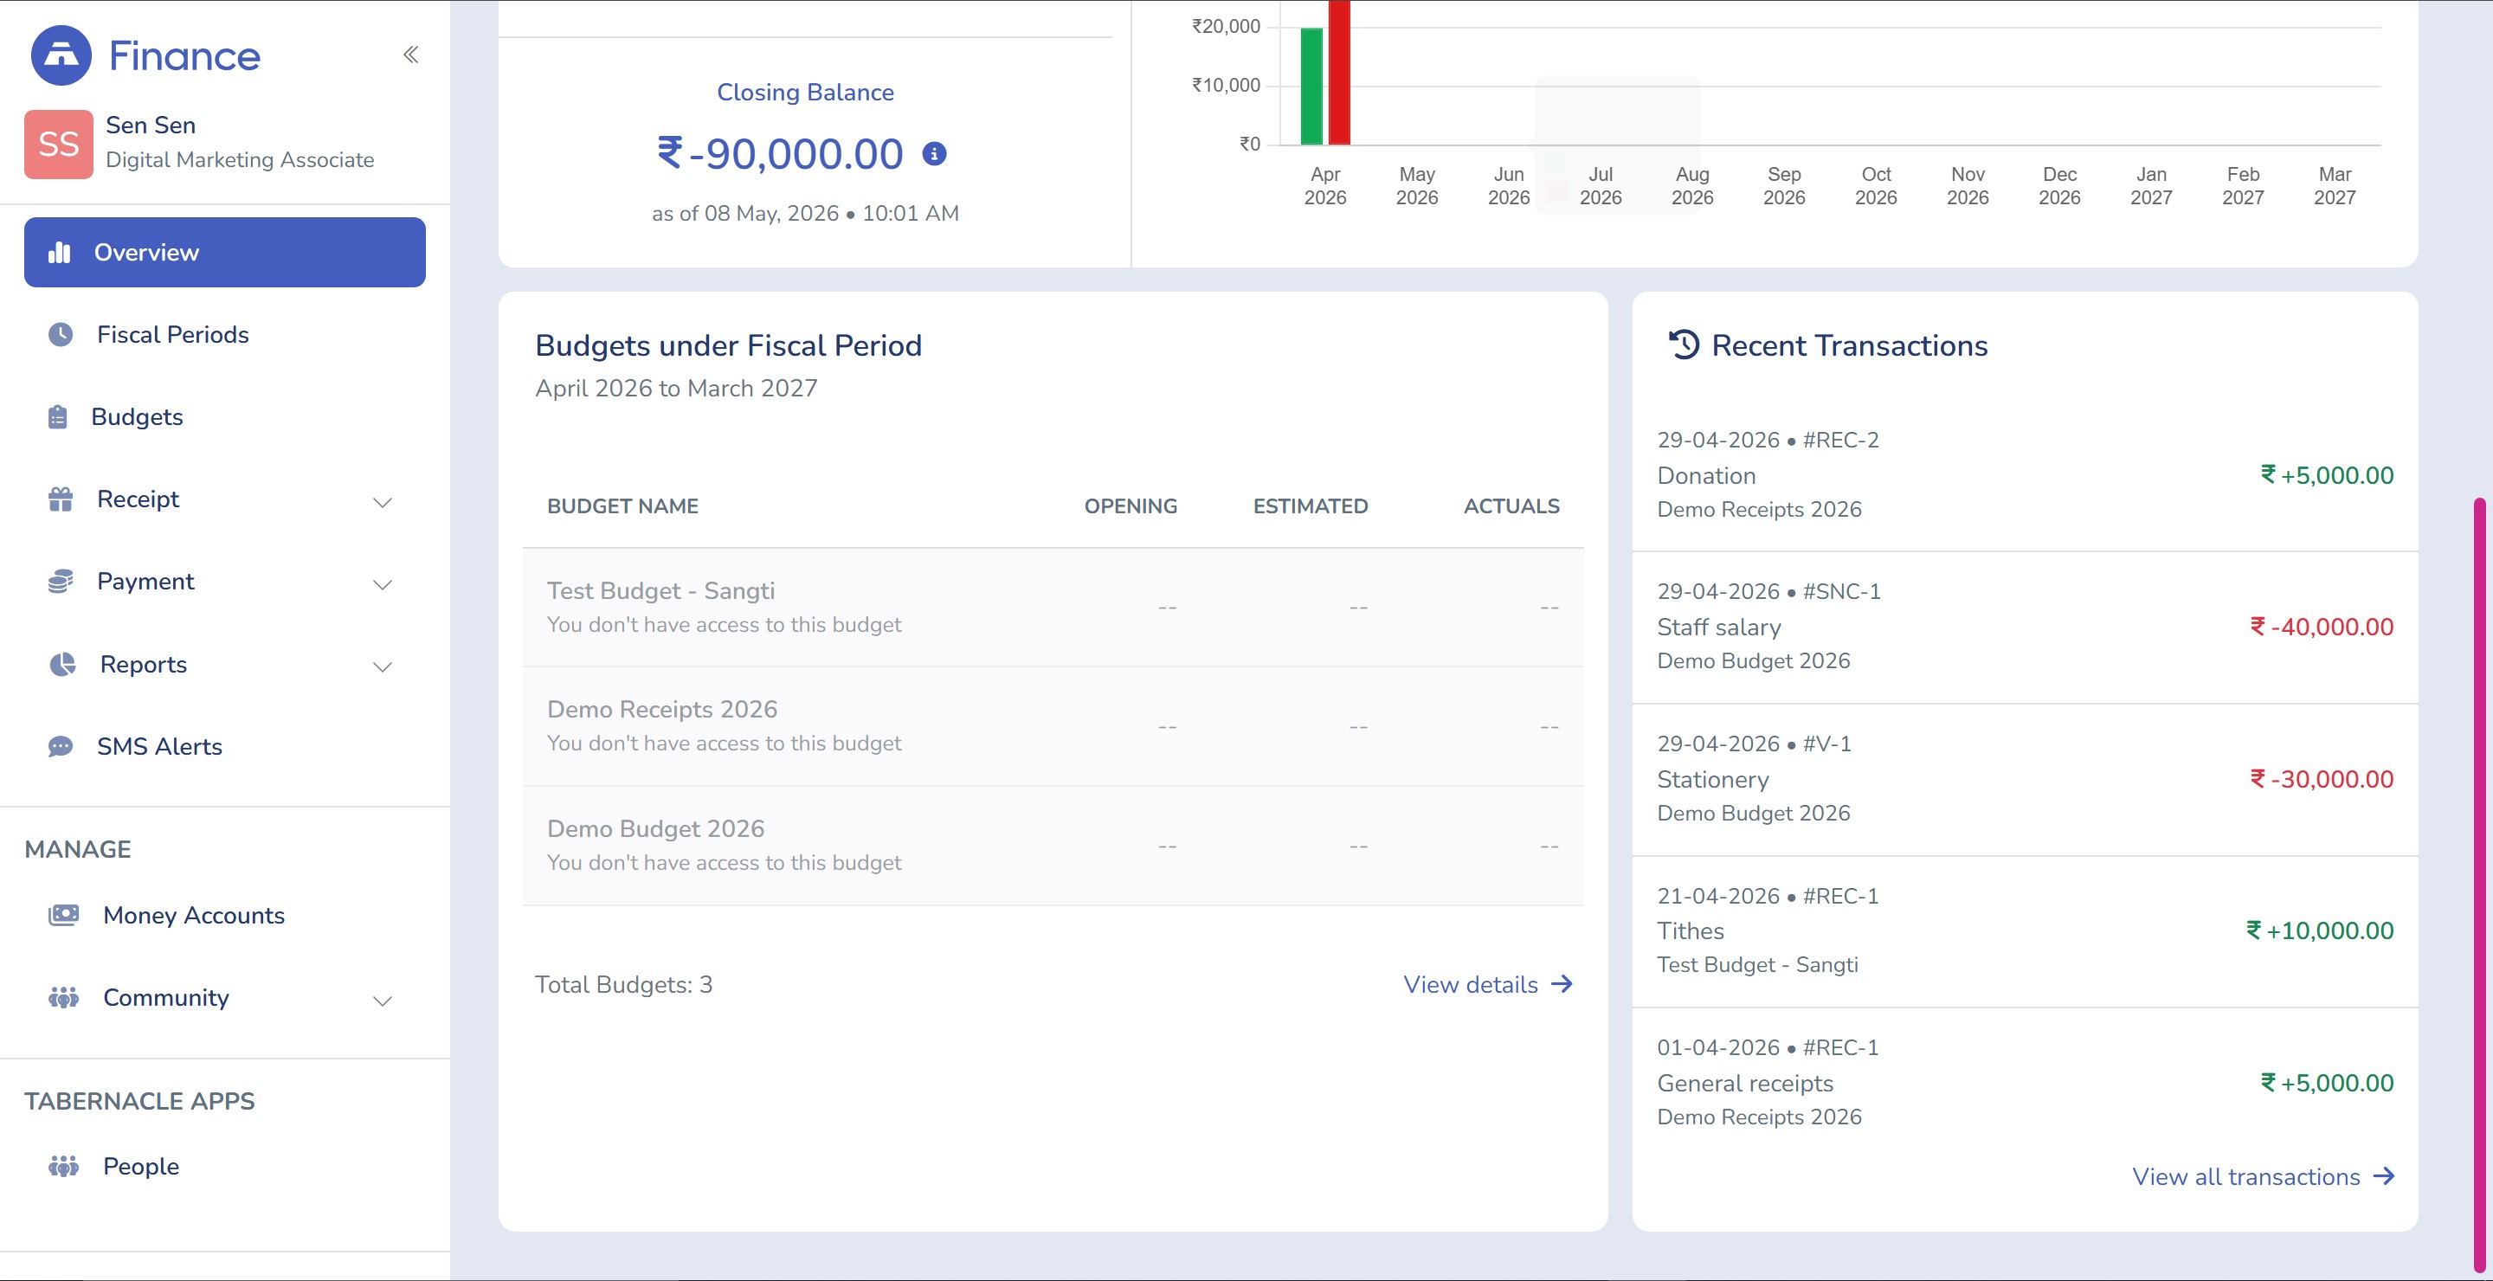This screenshot has width=2493, height=1281.
Task: Click the Money Accounts cash icon
Action: 64,915
